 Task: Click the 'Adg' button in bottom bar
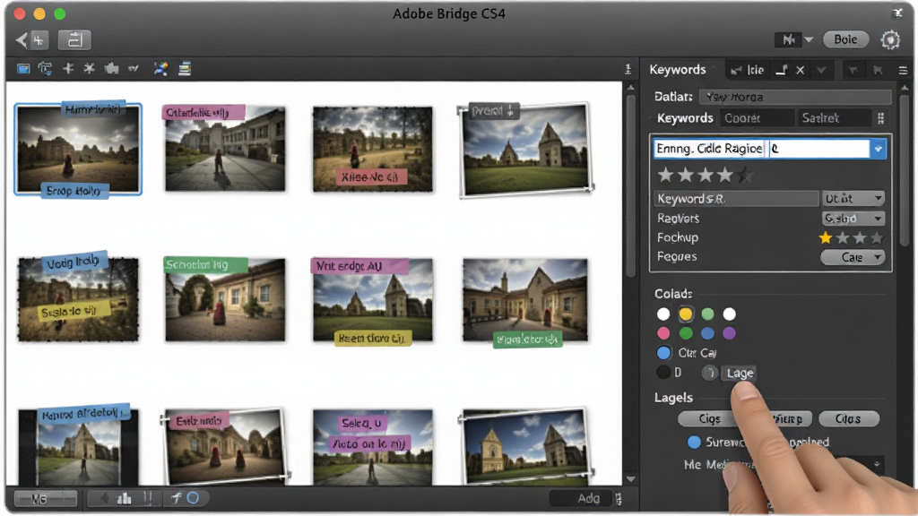(x=583, y=498)
